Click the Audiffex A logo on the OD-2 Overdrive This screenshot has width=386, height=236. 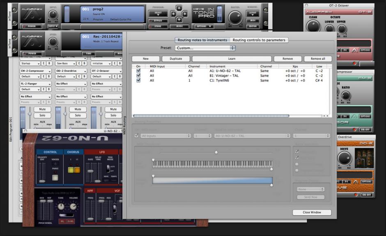[x=356, y=181]
